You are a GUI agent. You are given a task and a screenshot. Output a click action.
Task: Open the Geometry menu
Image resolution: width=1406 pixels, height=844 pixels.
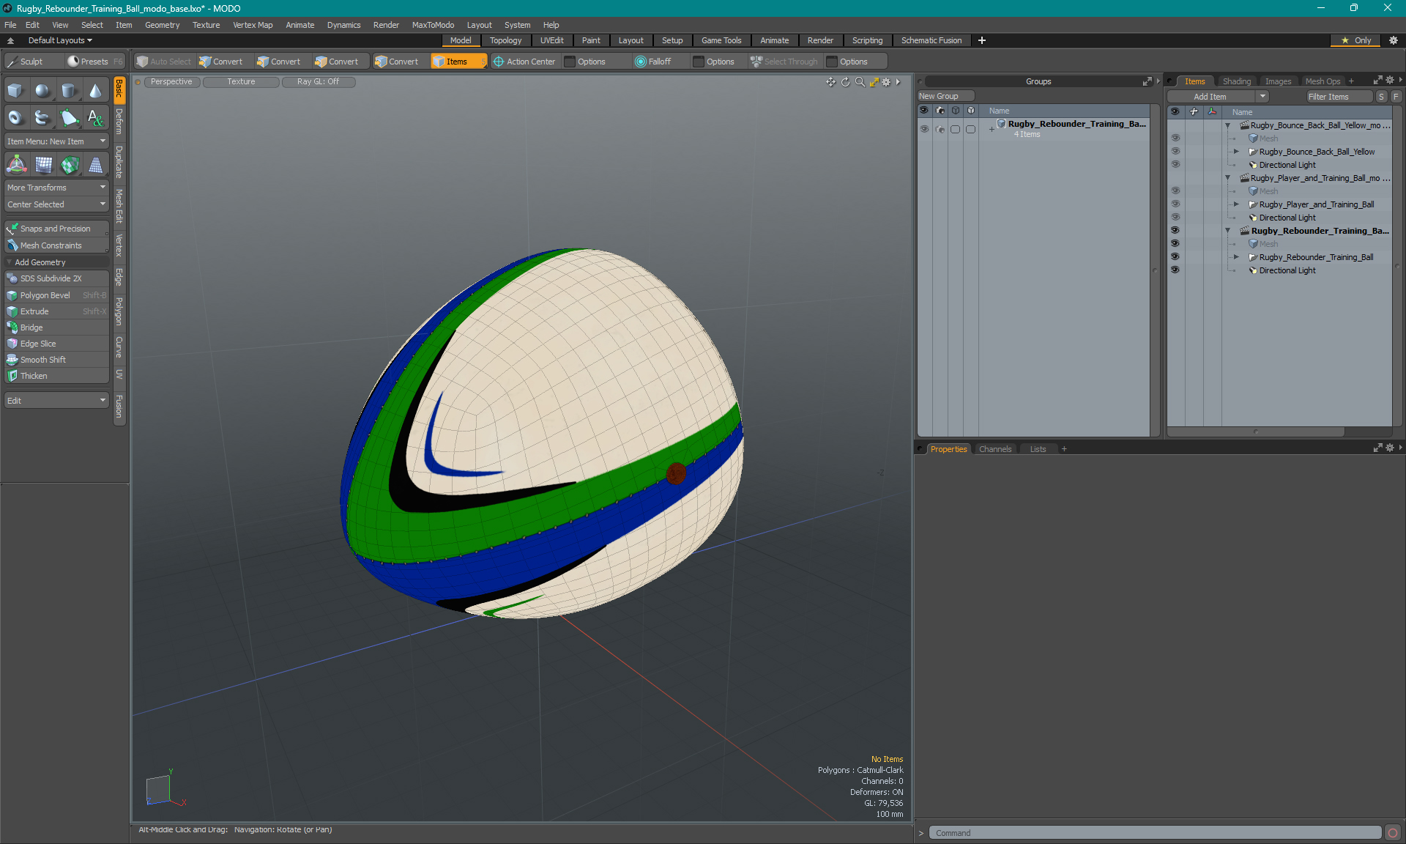[162, 25]
